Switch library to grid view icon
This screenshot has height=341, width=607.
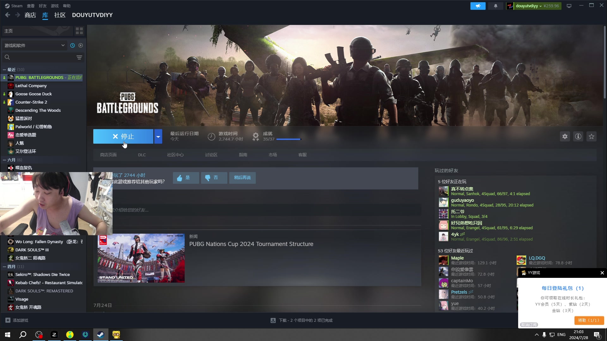pyautogui.click(x=79, y=31)
